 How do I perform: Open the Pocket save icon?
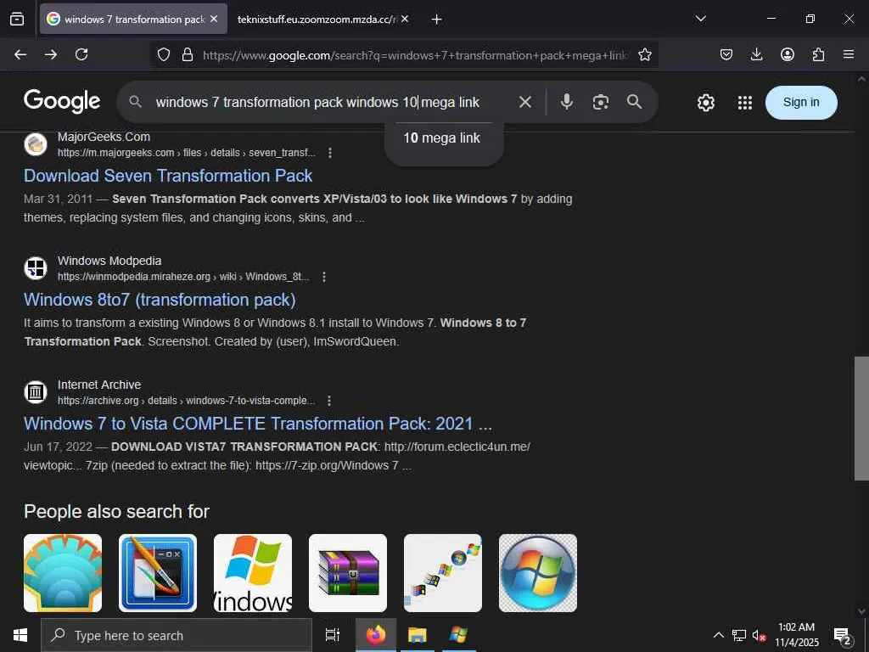[x=726, y=54]
